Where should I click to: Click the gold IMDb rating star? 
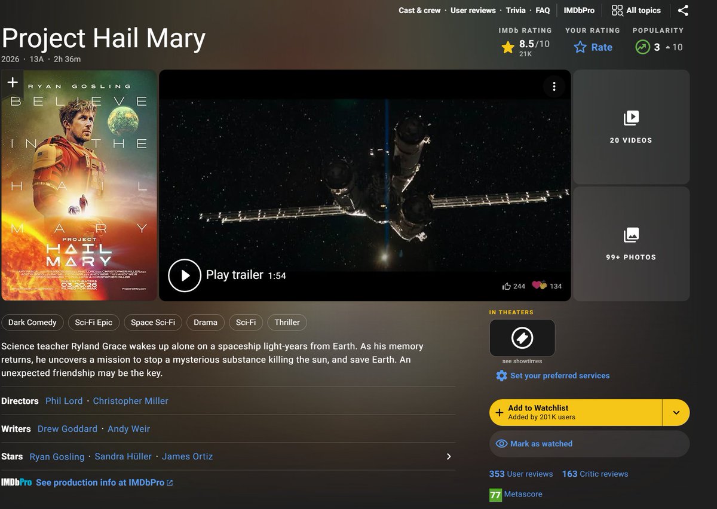(508, 47)
